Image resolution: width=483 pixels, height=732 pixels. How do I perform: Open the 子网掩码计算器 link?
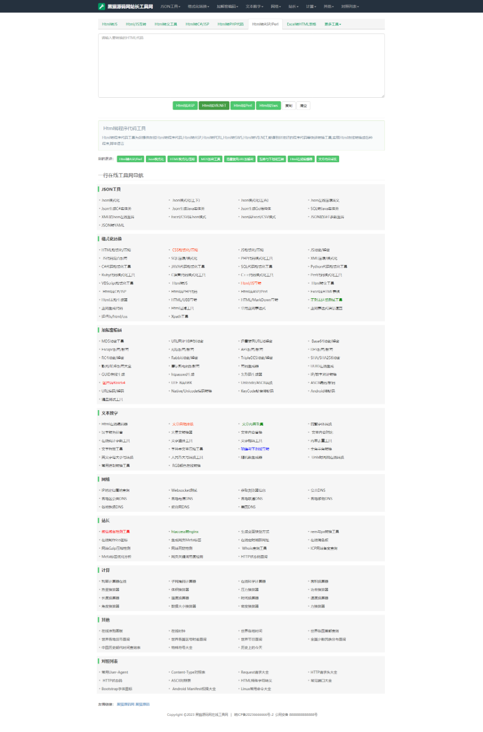pos(184,582)
